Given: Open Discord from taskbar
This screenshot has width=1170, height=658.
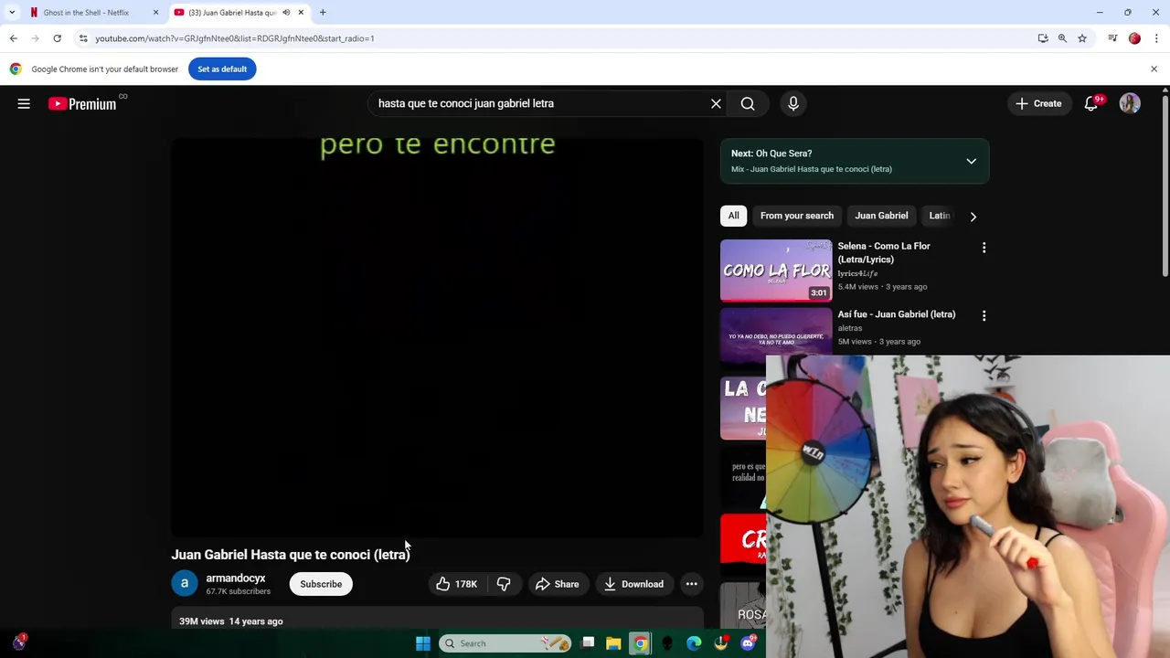Looking at the screenshot, I should coord(748,643).
